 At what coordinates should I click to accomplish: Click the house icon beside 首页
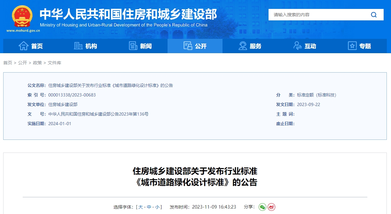(x=24, y=46)
